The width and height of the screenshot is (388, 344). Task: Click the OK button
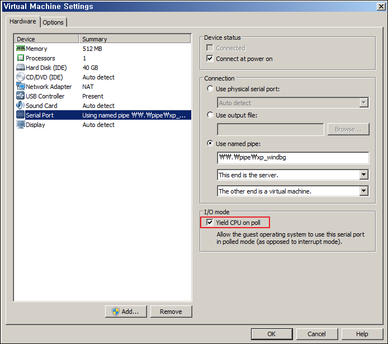(x=272, y=334)
